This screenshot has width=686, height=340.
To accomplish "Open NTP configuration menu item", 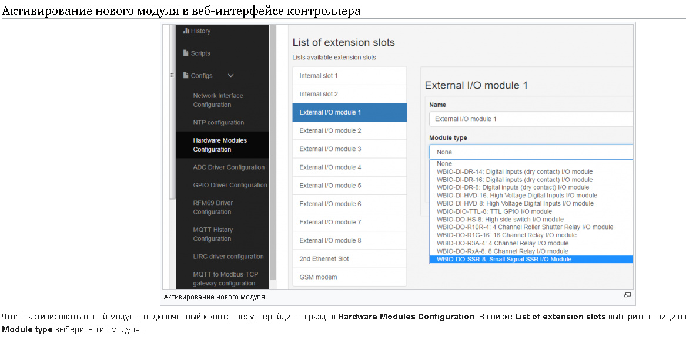I will coord(218,123).
